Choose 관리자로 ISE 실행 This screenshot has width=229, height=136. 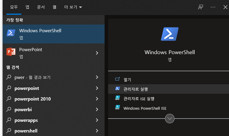click(169, 98)
